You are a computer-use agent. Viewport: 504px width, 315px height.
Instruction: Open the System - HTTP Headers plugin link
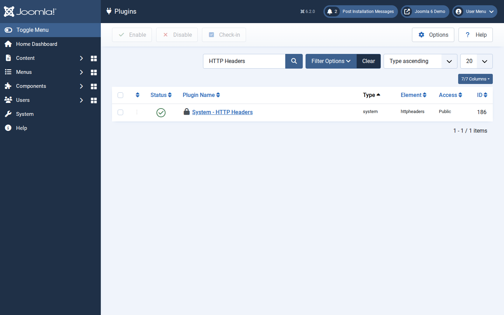point(222,112)
